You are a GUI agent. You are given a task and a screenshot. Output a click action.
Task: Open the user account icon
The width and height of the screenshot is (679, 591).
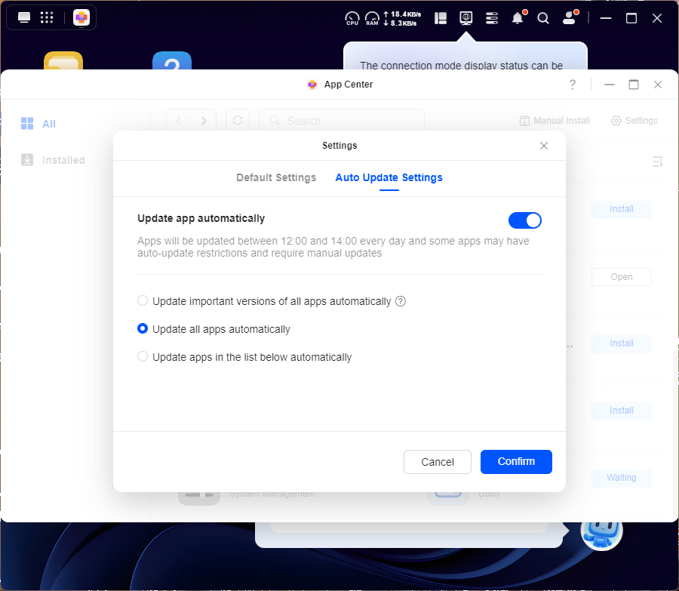[570, 18]
